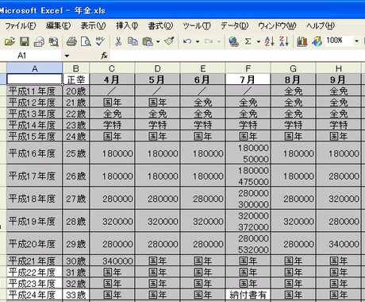Select the Format Painter brush icon
The width and height of the screenshot is (365, 302).
pos(169,41)
